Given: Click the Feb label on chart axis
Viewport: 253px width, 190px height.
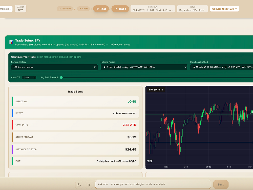Looking at the screenshot, I should pos(229,167).
